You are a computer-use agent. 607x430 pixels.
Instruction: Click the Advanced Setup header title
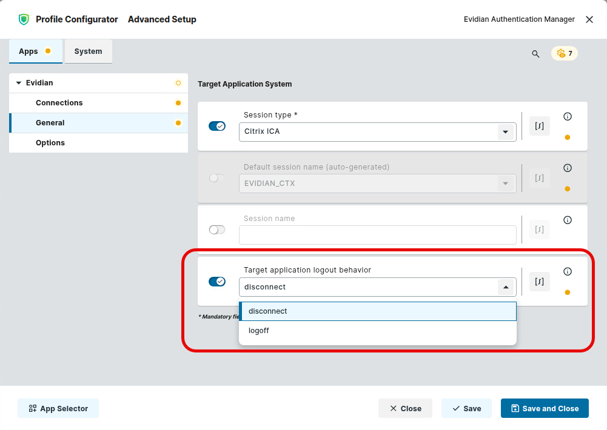(x=162, y=19)
